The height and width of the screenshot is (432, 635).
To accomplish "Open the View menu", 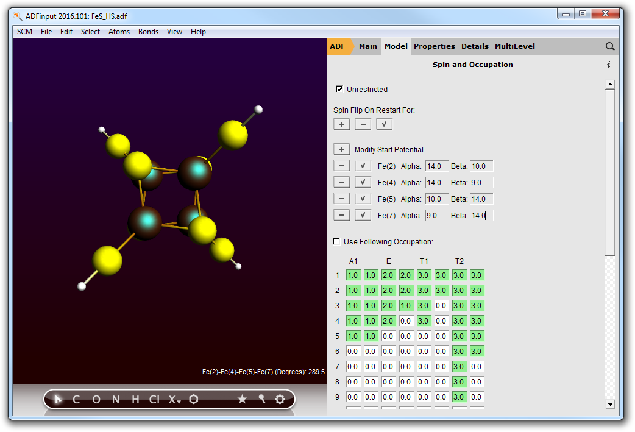I will 174,32.
